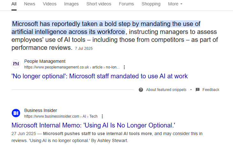This screenshot has height=150, width=233.
Task: Click the Feedback text link
Action: click(x=211, y=90)
